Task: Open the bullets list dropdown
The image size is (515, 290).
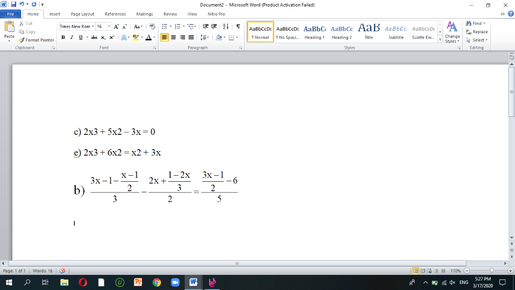Action: click(170, 26)
